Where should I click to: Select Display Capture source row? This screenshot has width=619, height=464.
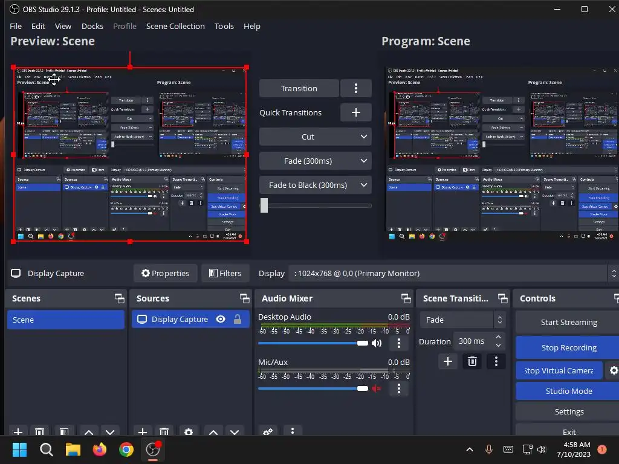190,319
